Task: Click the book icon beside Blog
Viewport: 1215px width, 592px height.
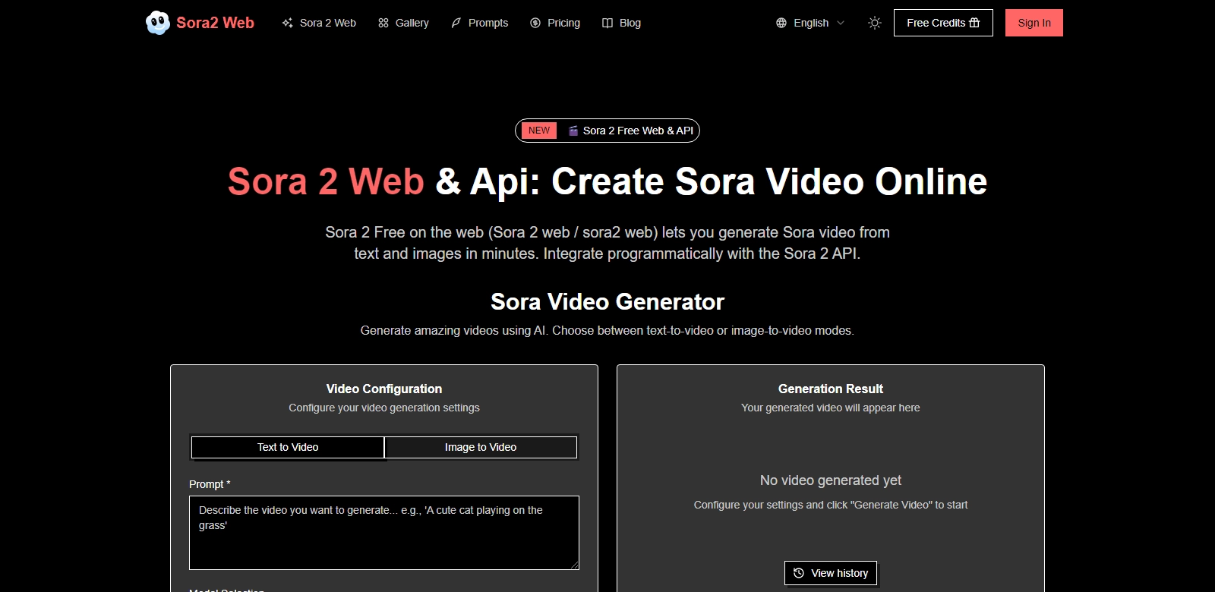Action: pos(607,23)
